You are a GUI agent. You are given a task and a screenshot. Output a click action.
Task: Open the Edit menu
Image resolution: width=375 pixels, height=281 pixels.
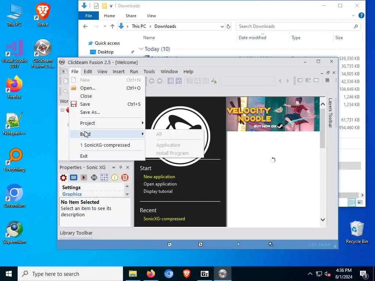88,71
